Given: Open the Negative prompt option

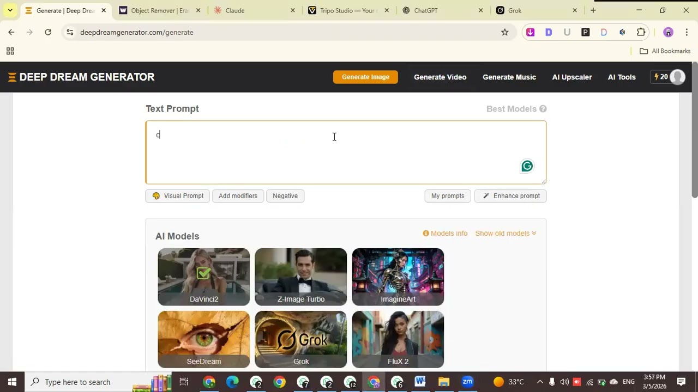Looking at the screenshot, I should click(x=285, y=196).
